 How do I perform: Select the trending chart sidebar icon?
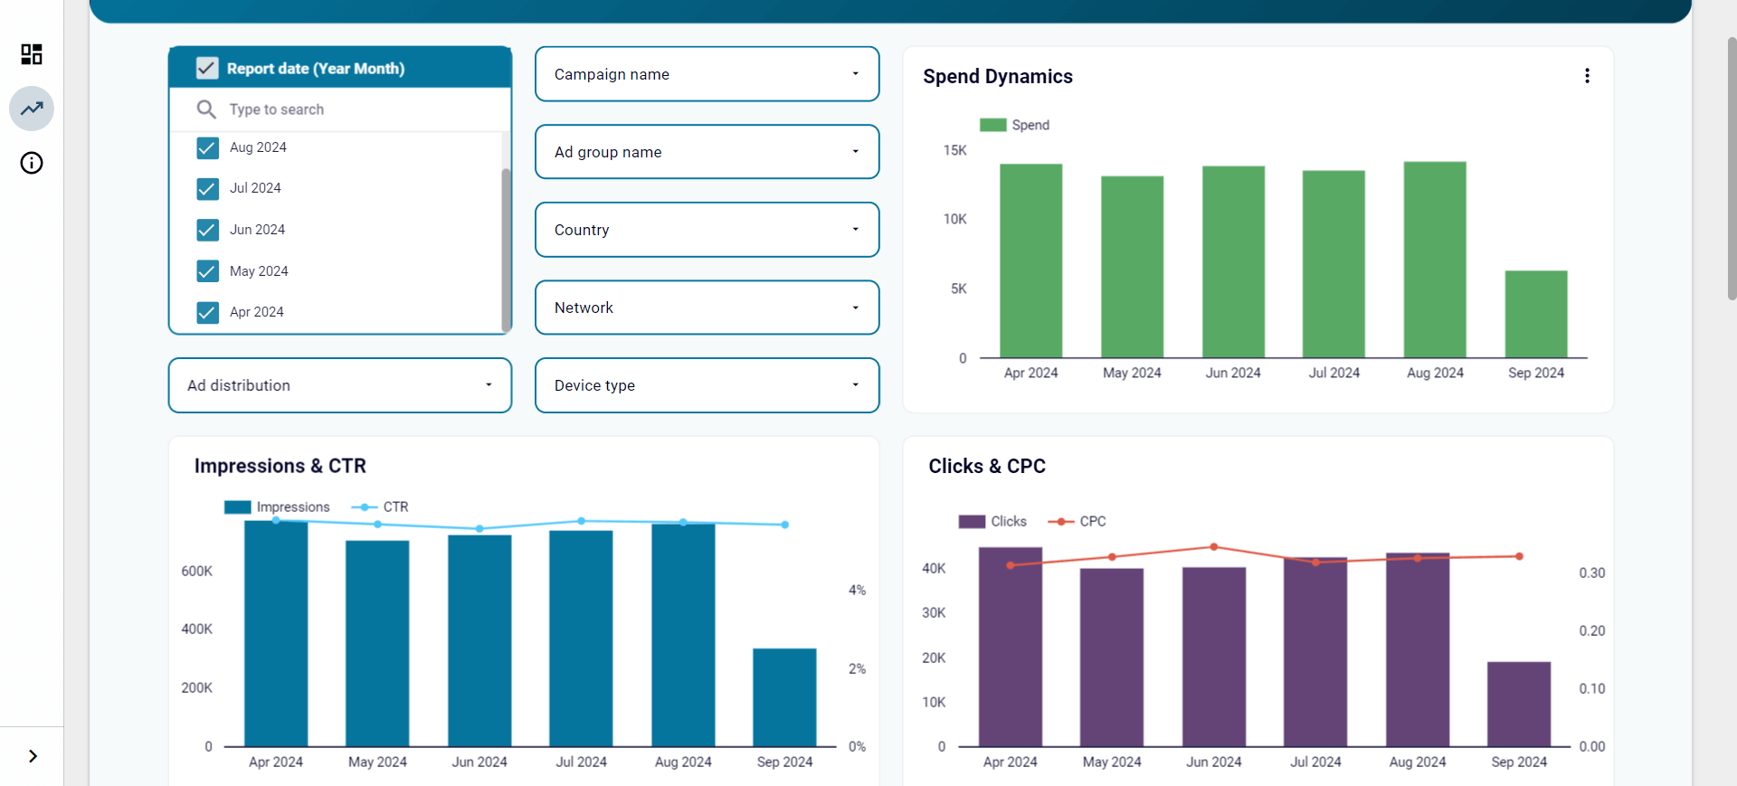[x=32, y=109]
